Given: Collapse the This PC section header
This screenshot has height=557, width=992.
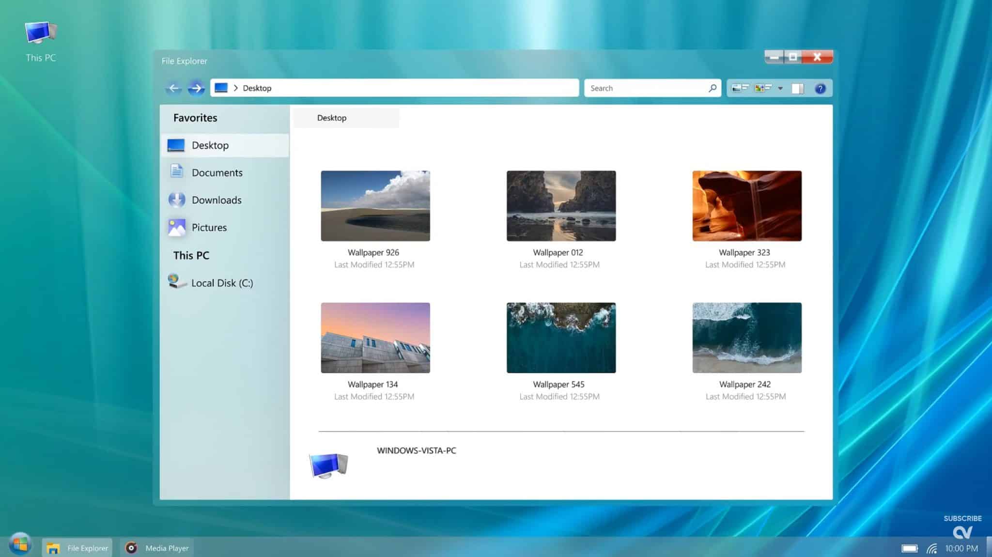Looking at the screenshot, I should (x=191, y=255).
